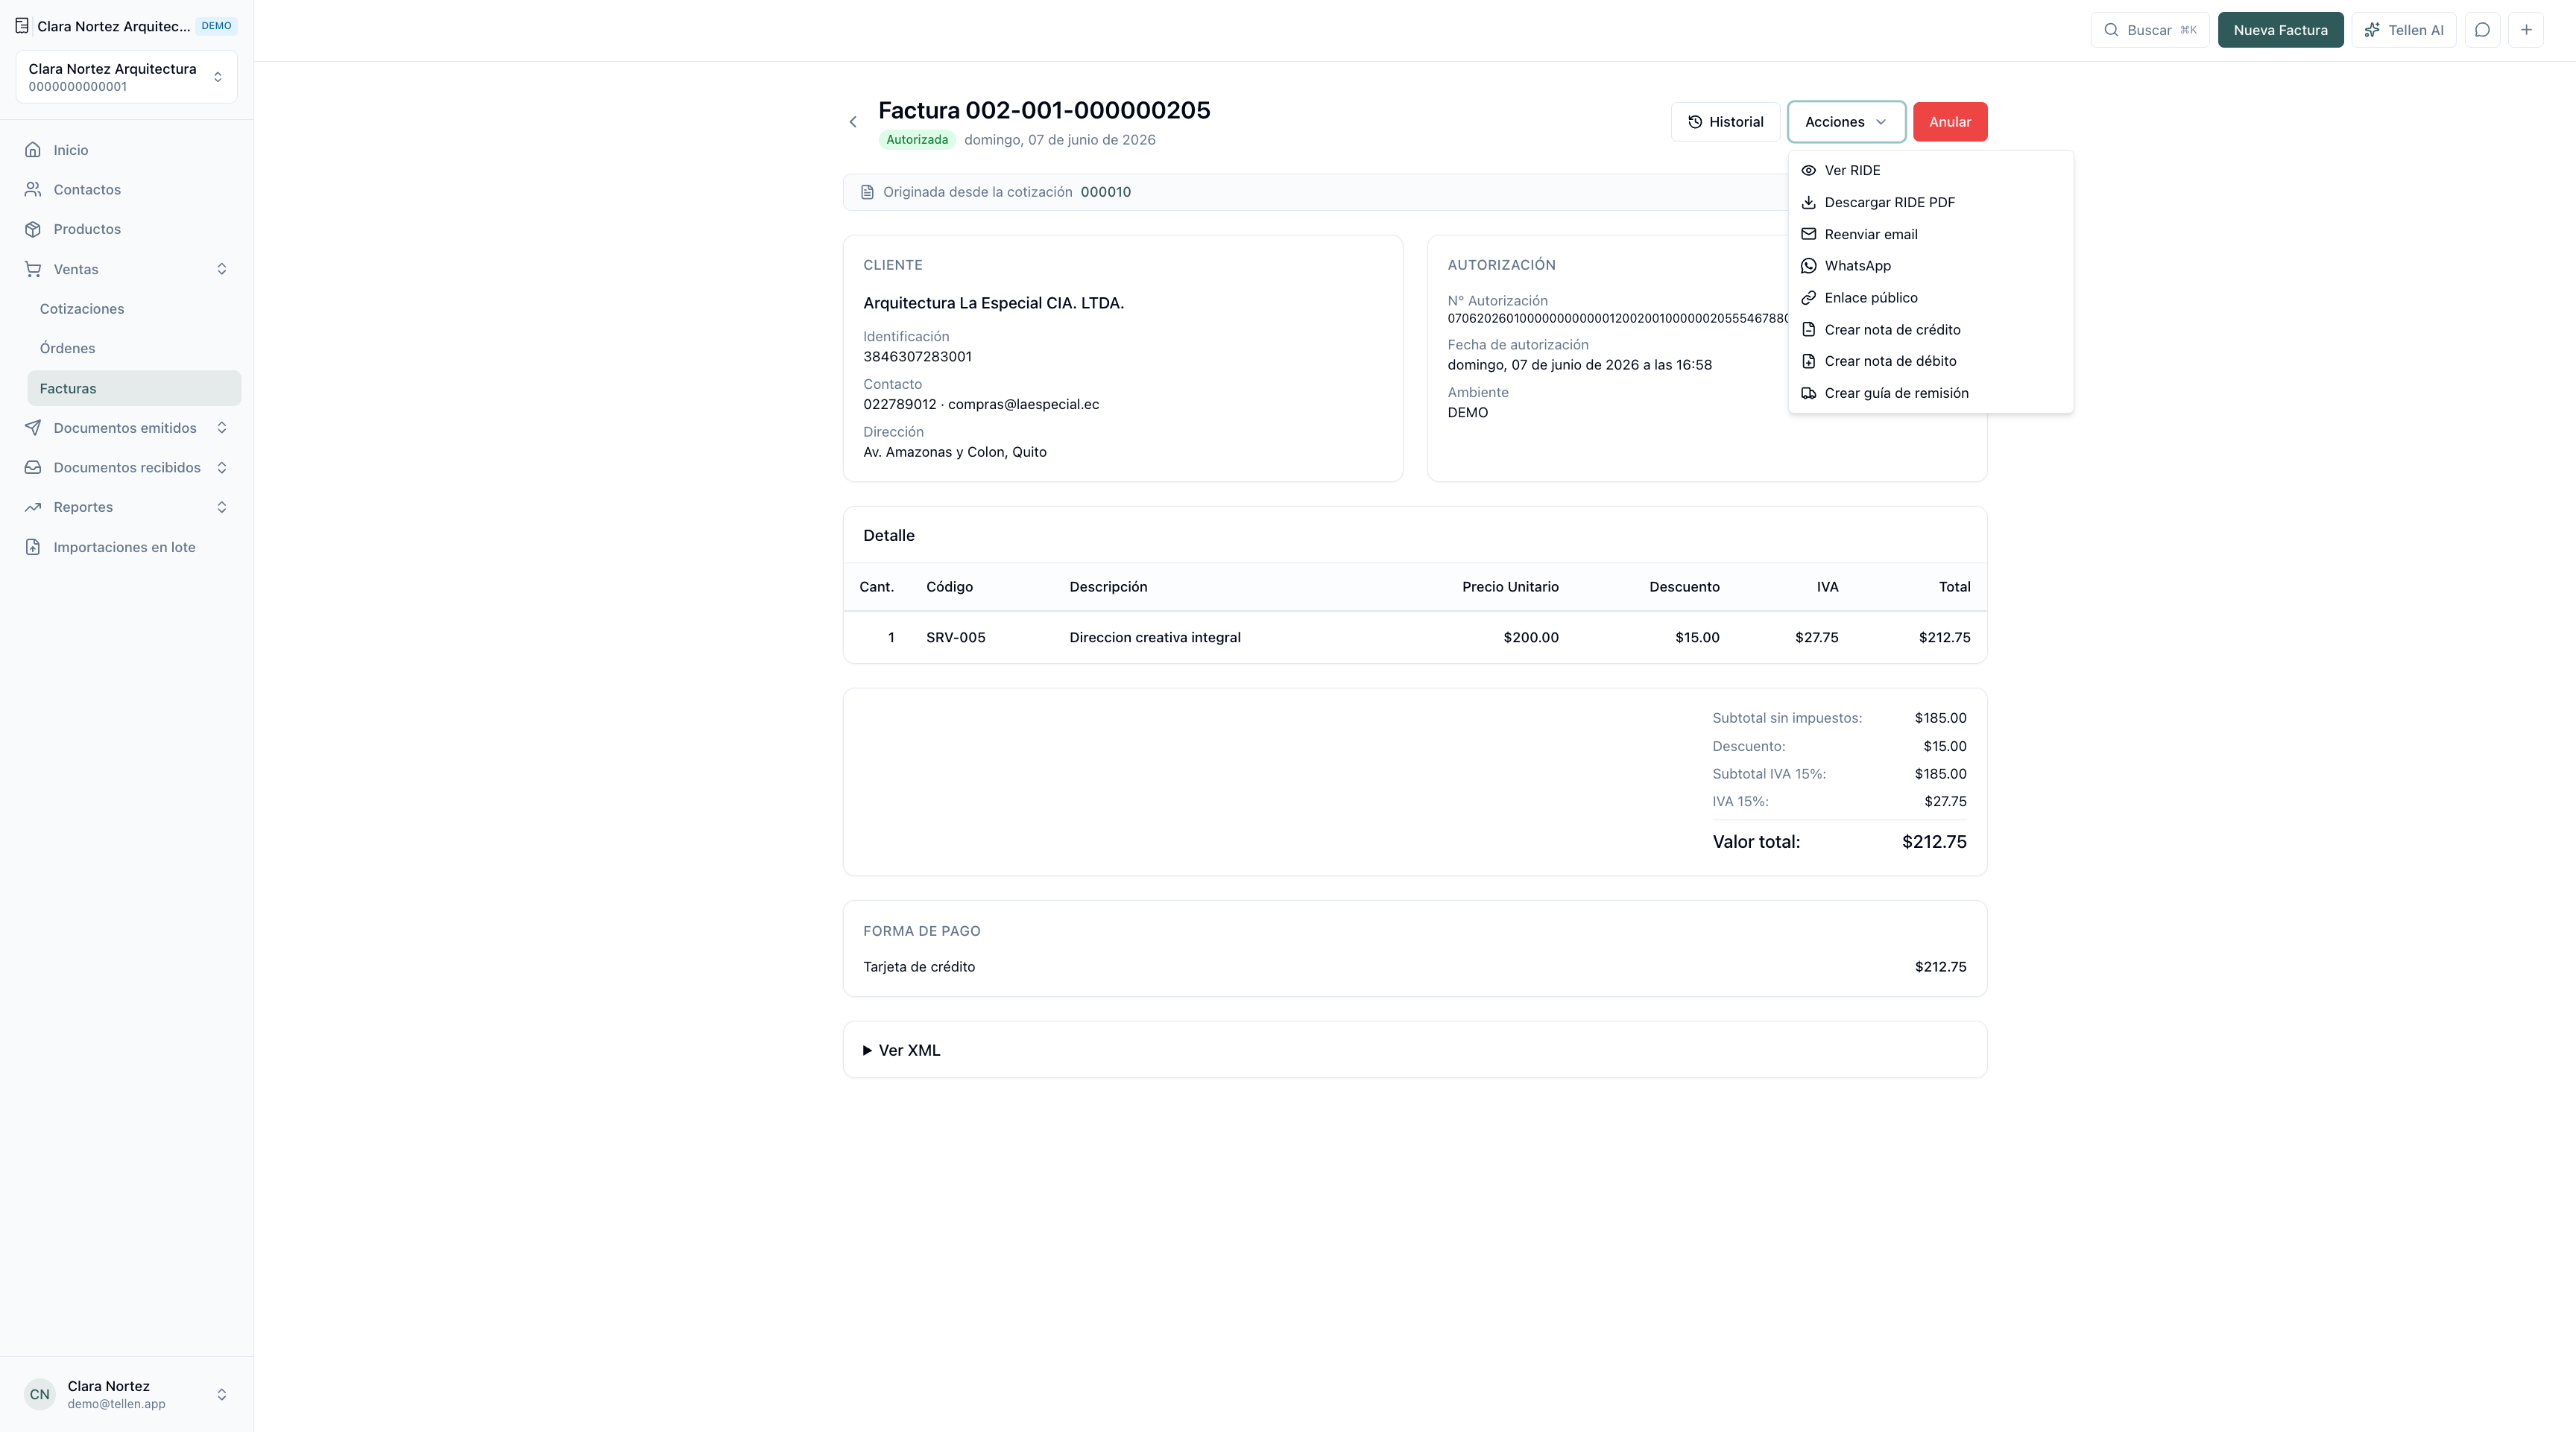Click the WhatsApp logo icon
The image size is (2576, 1432).
coord(1808,266)
